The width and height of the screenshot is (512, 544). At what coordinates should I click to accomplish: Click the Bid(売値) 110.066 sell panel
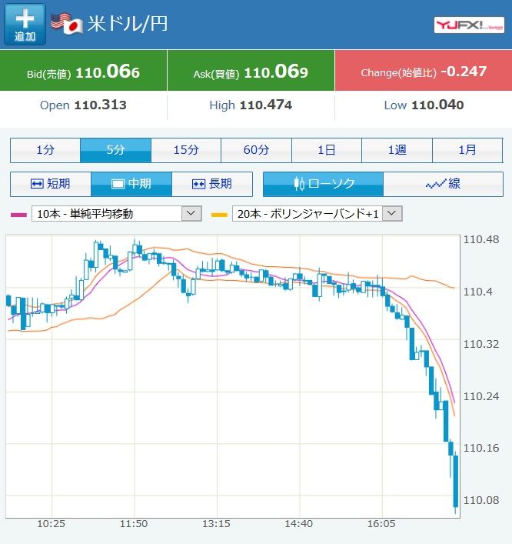[x=83, y=71]
